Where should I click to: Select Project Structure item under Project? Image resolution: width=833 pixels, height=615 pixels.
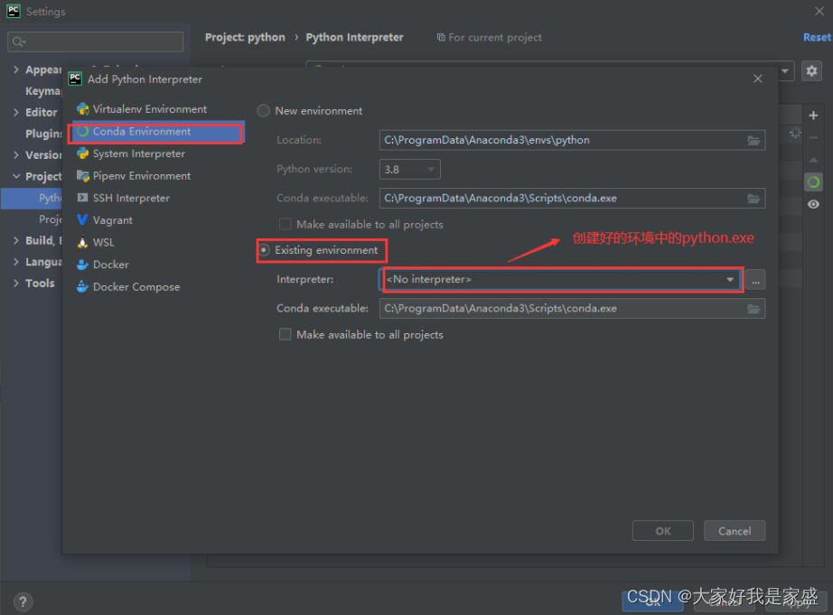[x=50, y=219]
